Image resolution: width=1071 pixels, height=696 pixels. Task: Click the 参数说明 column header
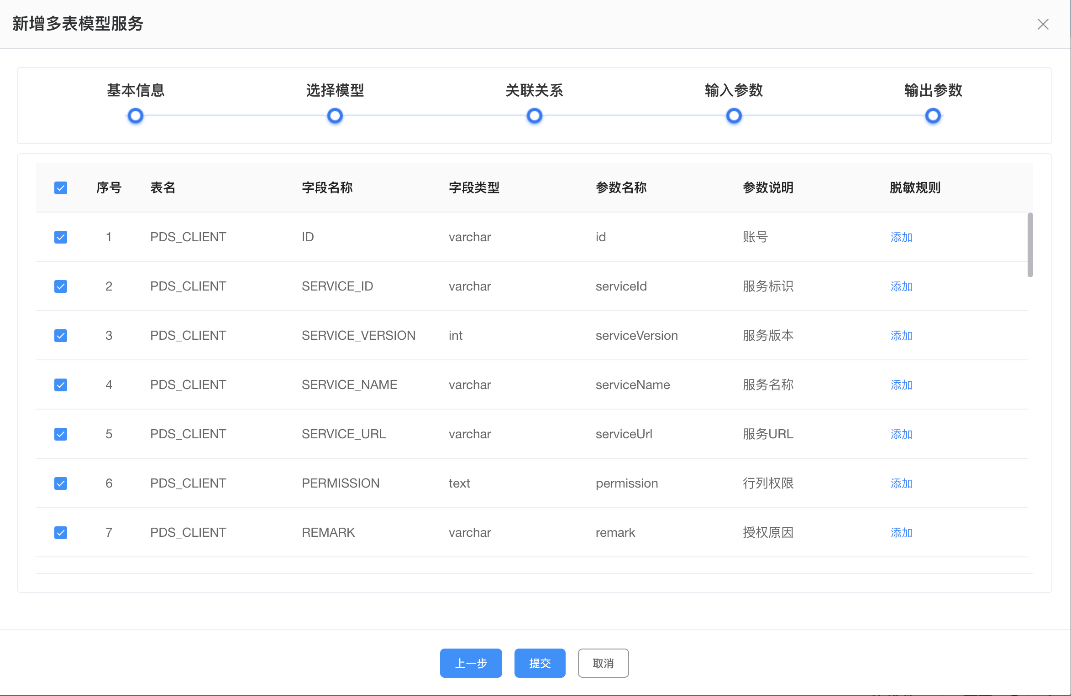(x=768, y=188)
